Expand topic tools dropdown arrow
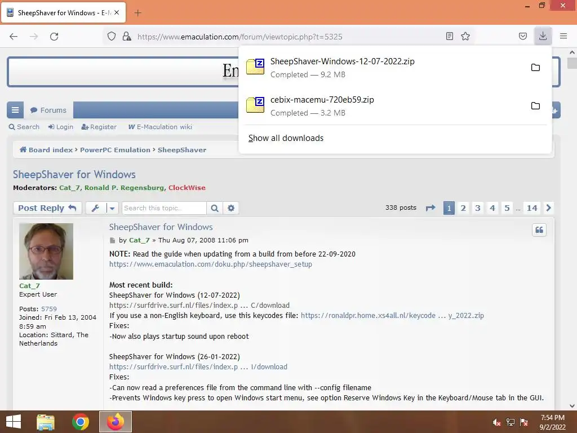 point(112,208)
